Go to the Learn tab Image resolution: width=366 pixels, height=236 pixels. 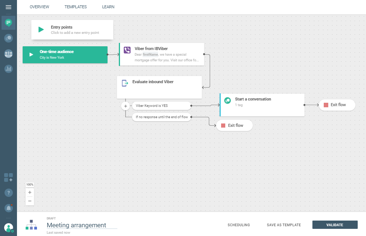coord(108,7)
